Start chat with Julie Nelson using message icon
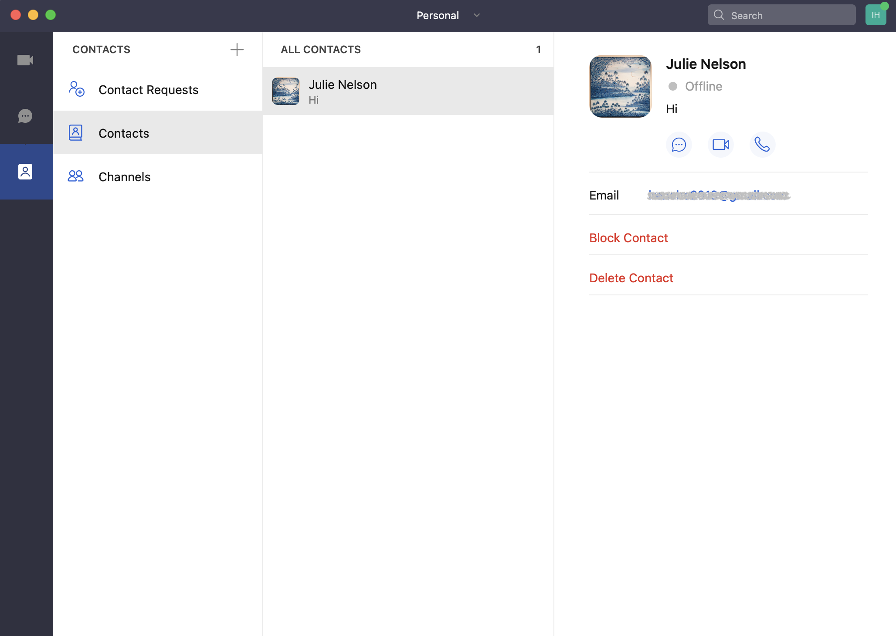The width and height of the screenshot is (896, 636). tap(679, 145)
